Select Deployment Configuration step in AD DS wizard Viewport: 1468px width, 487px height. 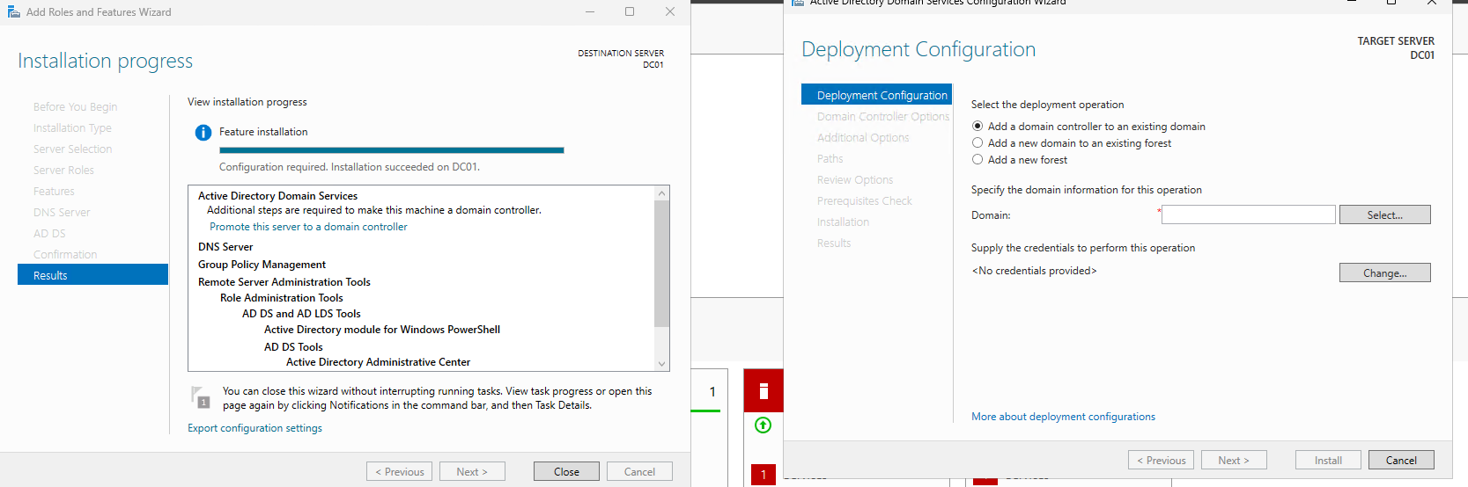pos(877,95)
